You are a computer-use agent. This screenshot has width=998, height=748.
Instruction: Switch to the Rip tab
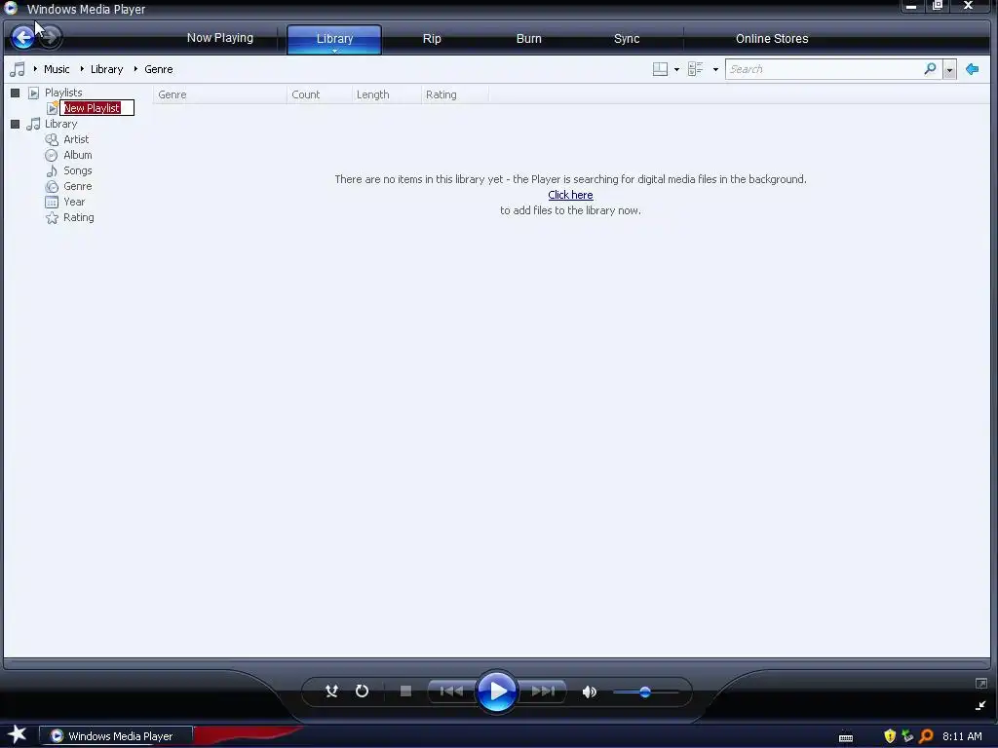(x=432, y=39)
